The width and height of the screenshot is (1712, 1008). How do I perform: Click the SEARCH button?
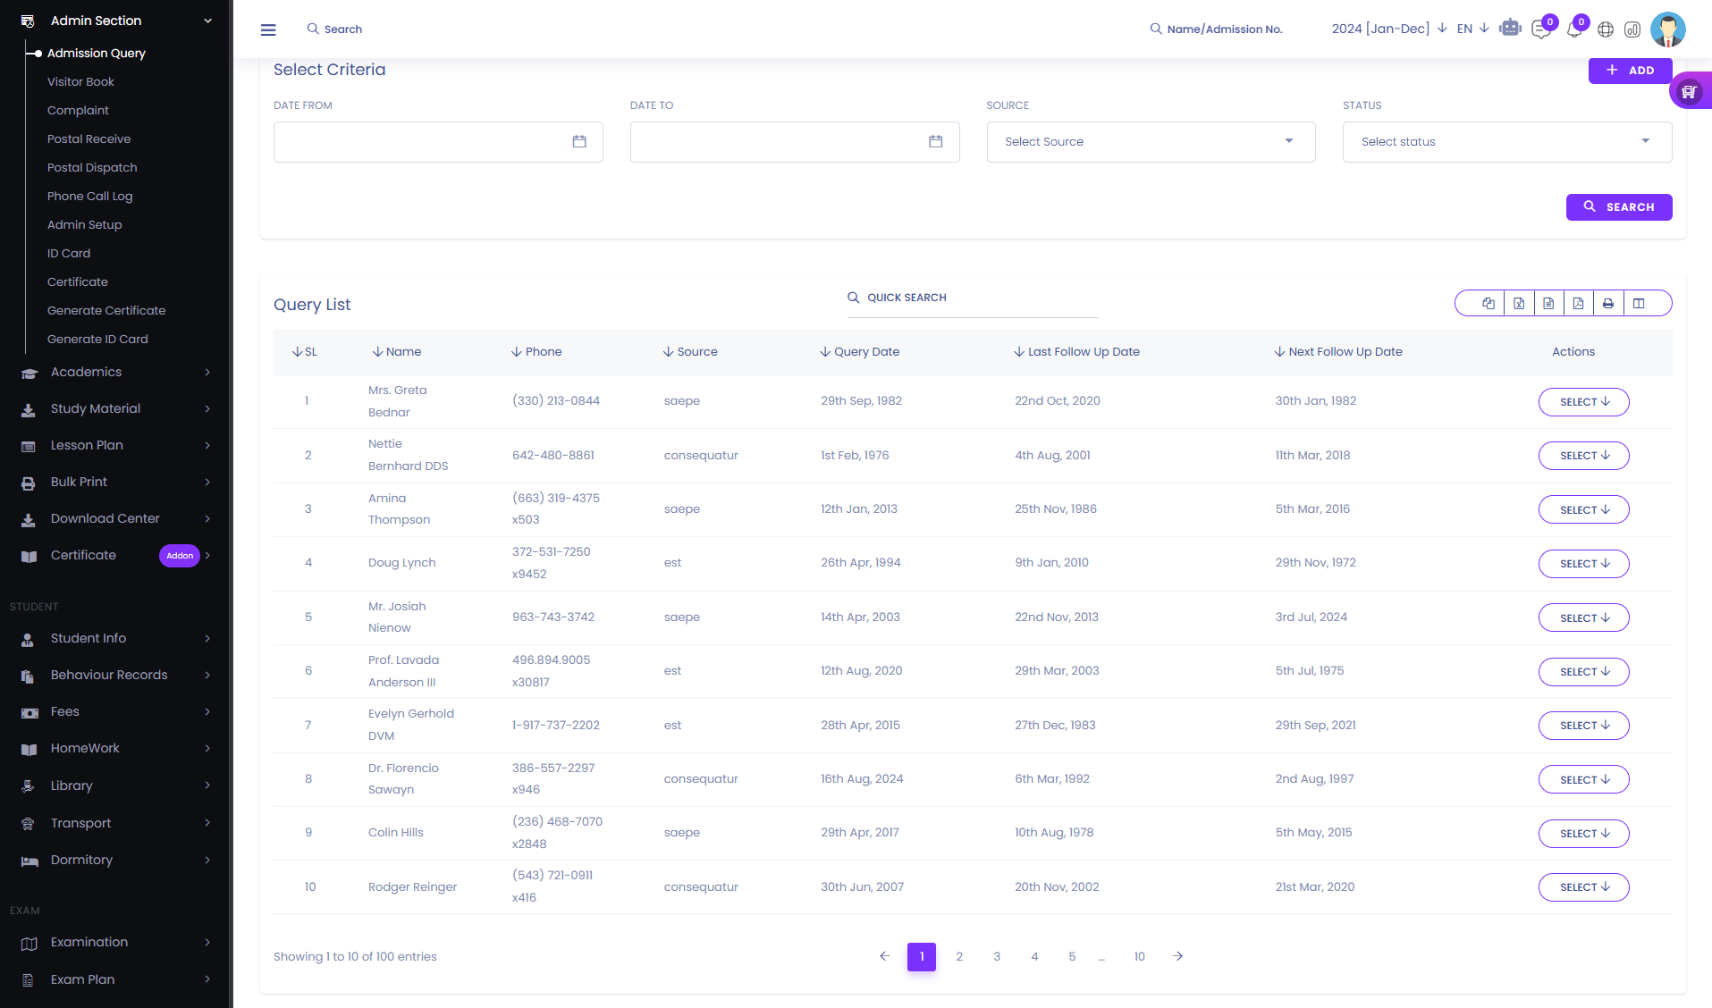coord(1618,206)
